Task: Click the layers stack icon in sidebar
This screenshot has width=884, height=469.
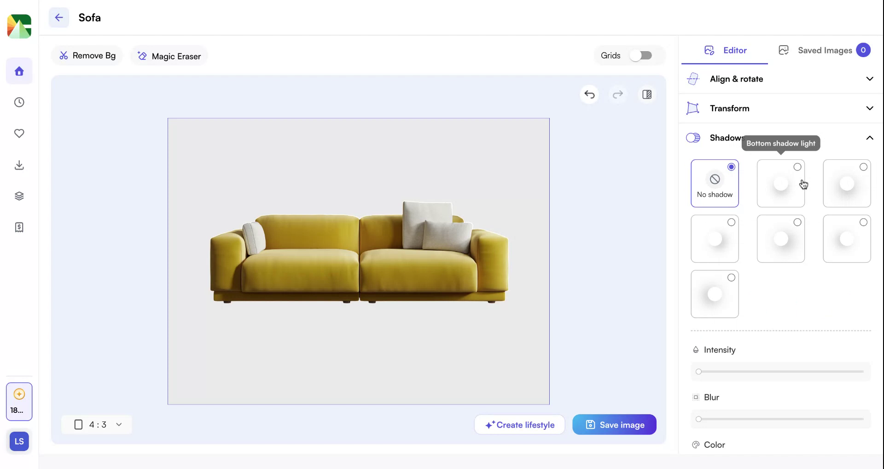Action: tap(19, 196)
